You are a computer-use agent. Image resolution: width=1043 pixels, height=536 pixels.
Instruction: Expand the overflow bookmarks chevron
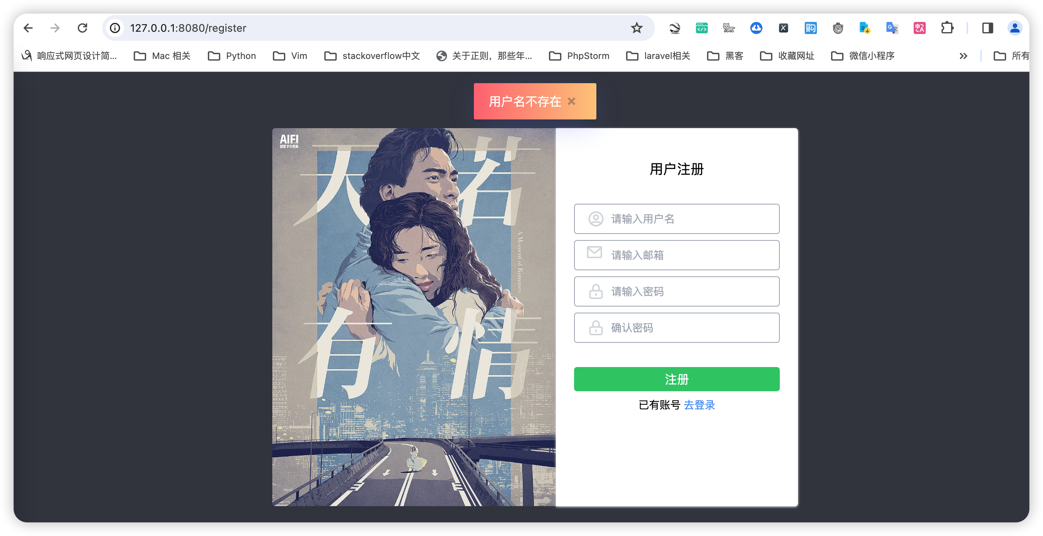pyautogui.click(x=964, y=56)
